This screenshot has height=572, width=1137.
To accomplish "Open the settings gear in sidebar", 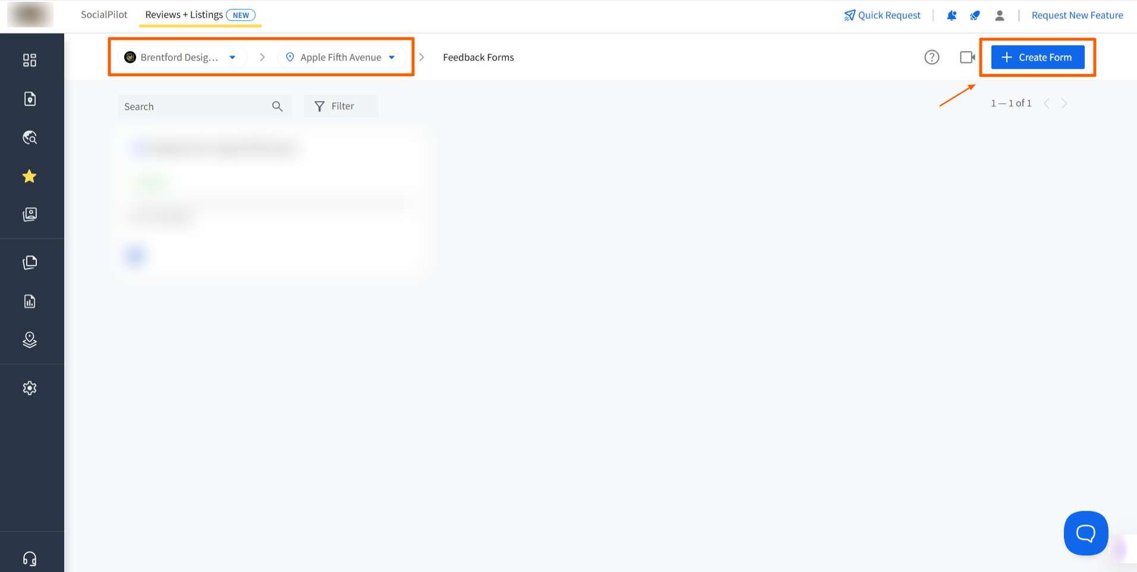I will [x=30, y=388].
